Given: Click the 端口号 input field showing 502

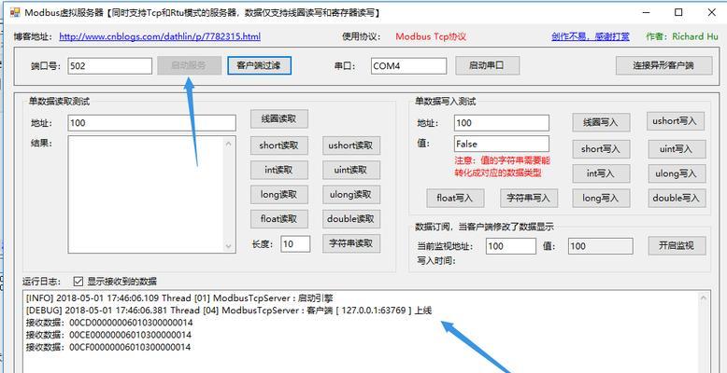Looking at the screenshot, I should 110,65.
